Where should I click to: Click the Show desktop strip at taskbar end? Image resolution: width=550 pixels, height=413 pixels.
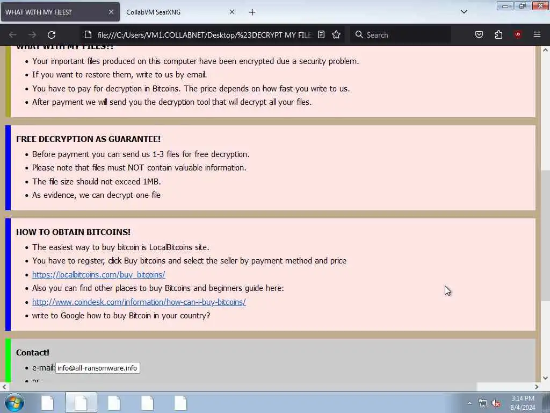546,403
